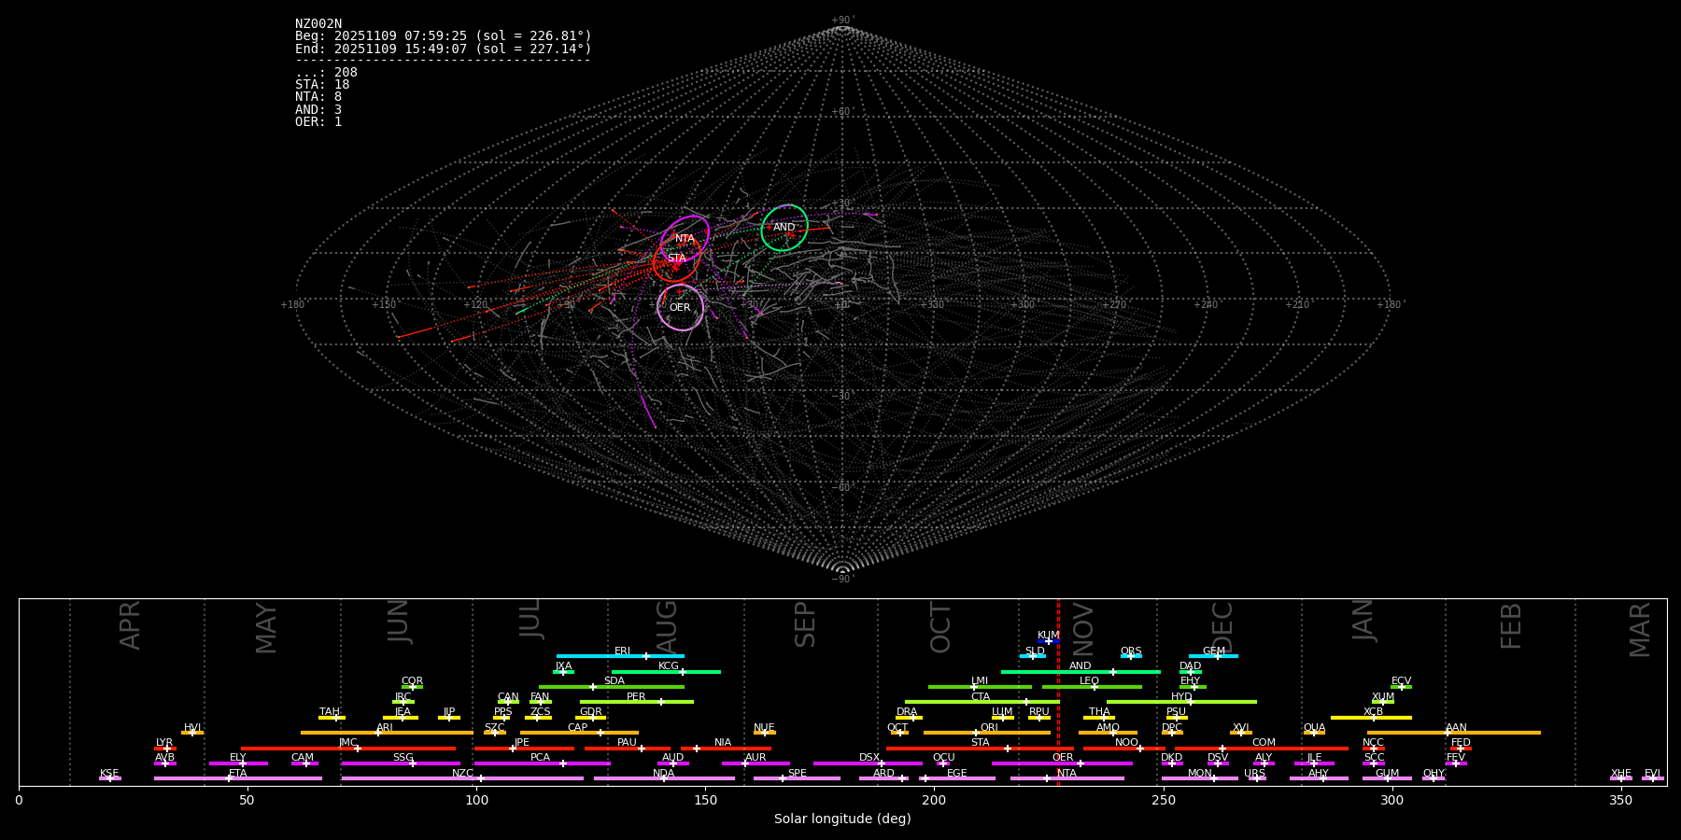The width and height of the screenshot is (1681, 840).
Task: Click the XHE label in timeline
Action: pyautogui.click(x=1620, y=773)
